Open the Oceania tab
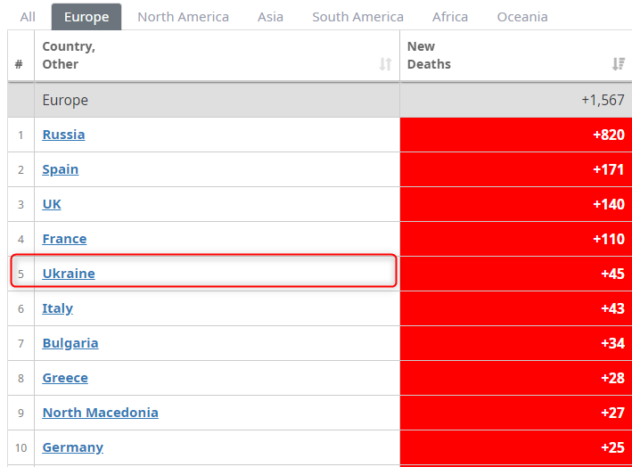Image resolution: width=632 pixels, height=467 pixels. (522, 17)
